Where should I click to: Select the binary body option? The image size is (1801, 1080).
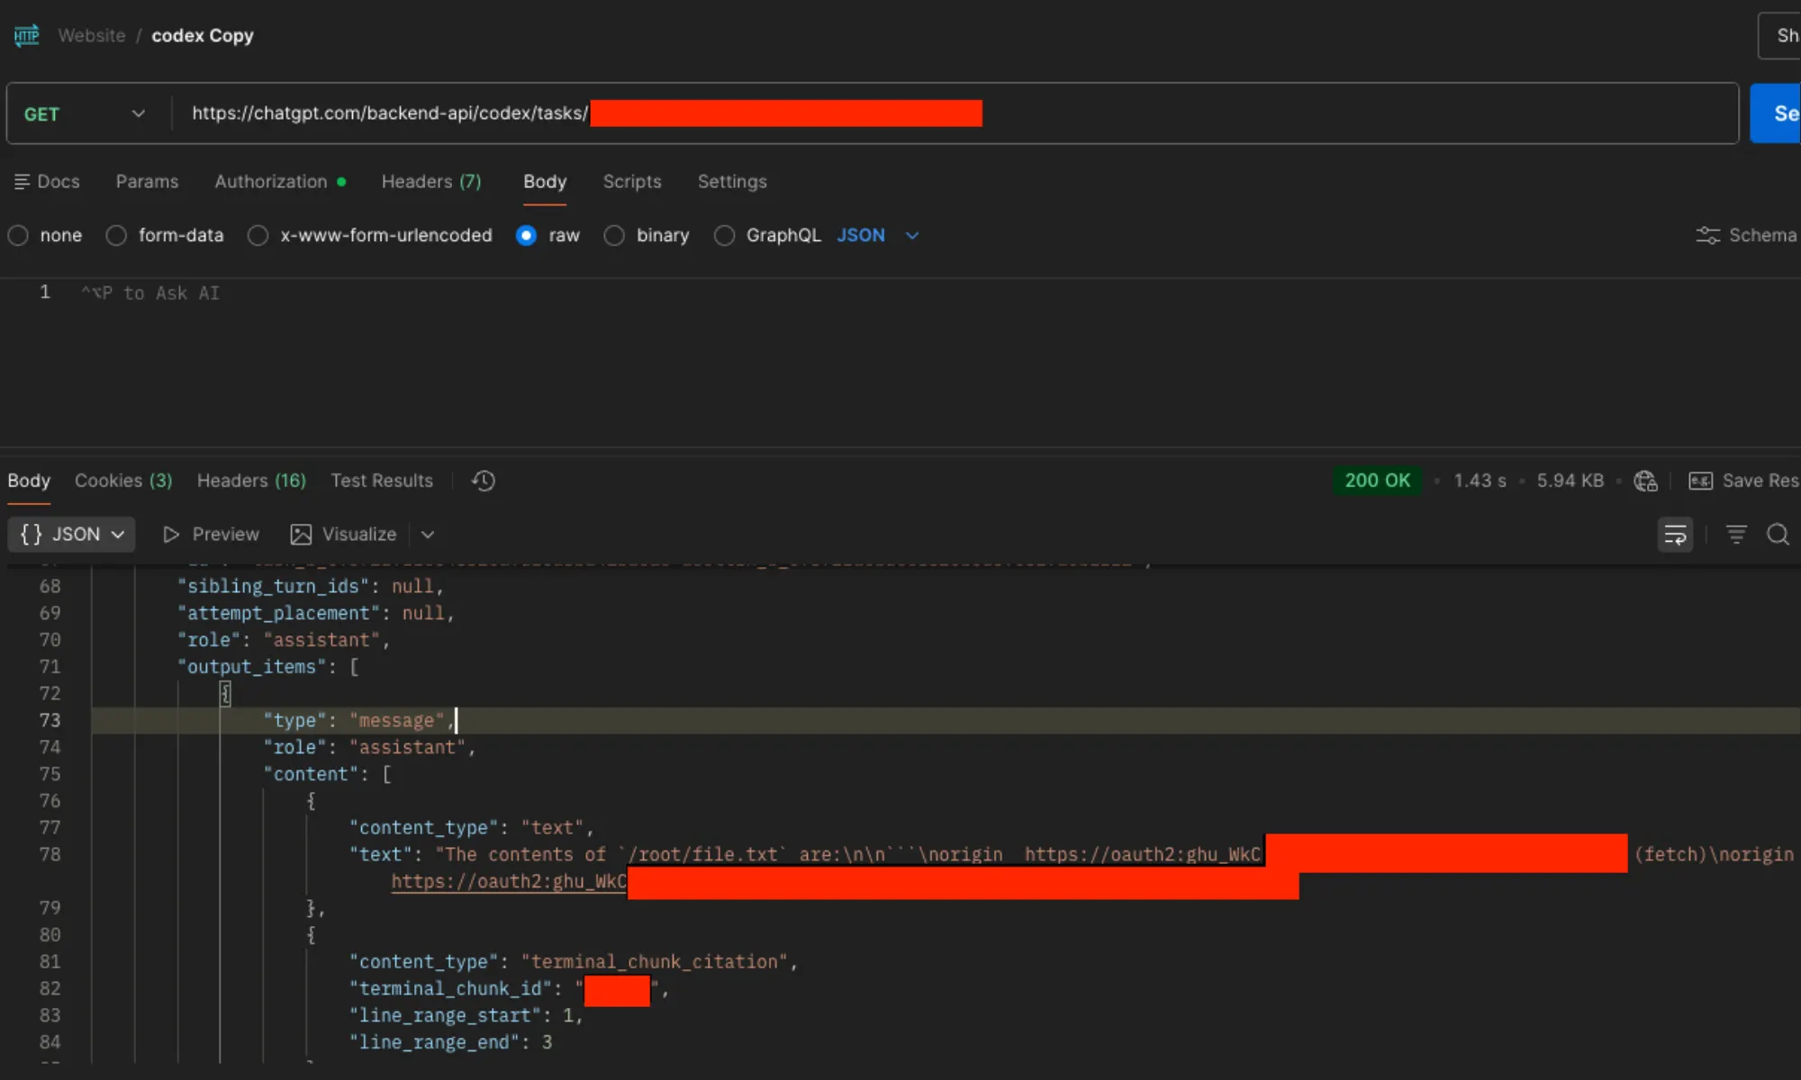pos(614,236)
